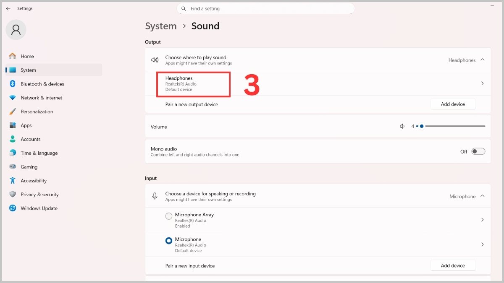Click System in the breadcrumb
Image resolution: width=504 pixels, height=283 pixels.
[x=161, y=26]
